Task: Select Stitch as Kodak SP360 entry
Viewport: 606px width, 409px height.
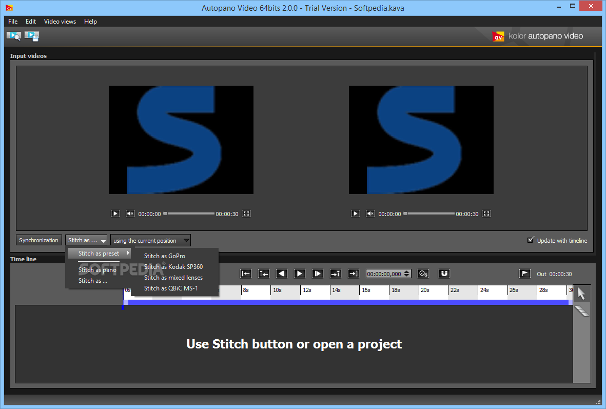Action: point(173,267)
